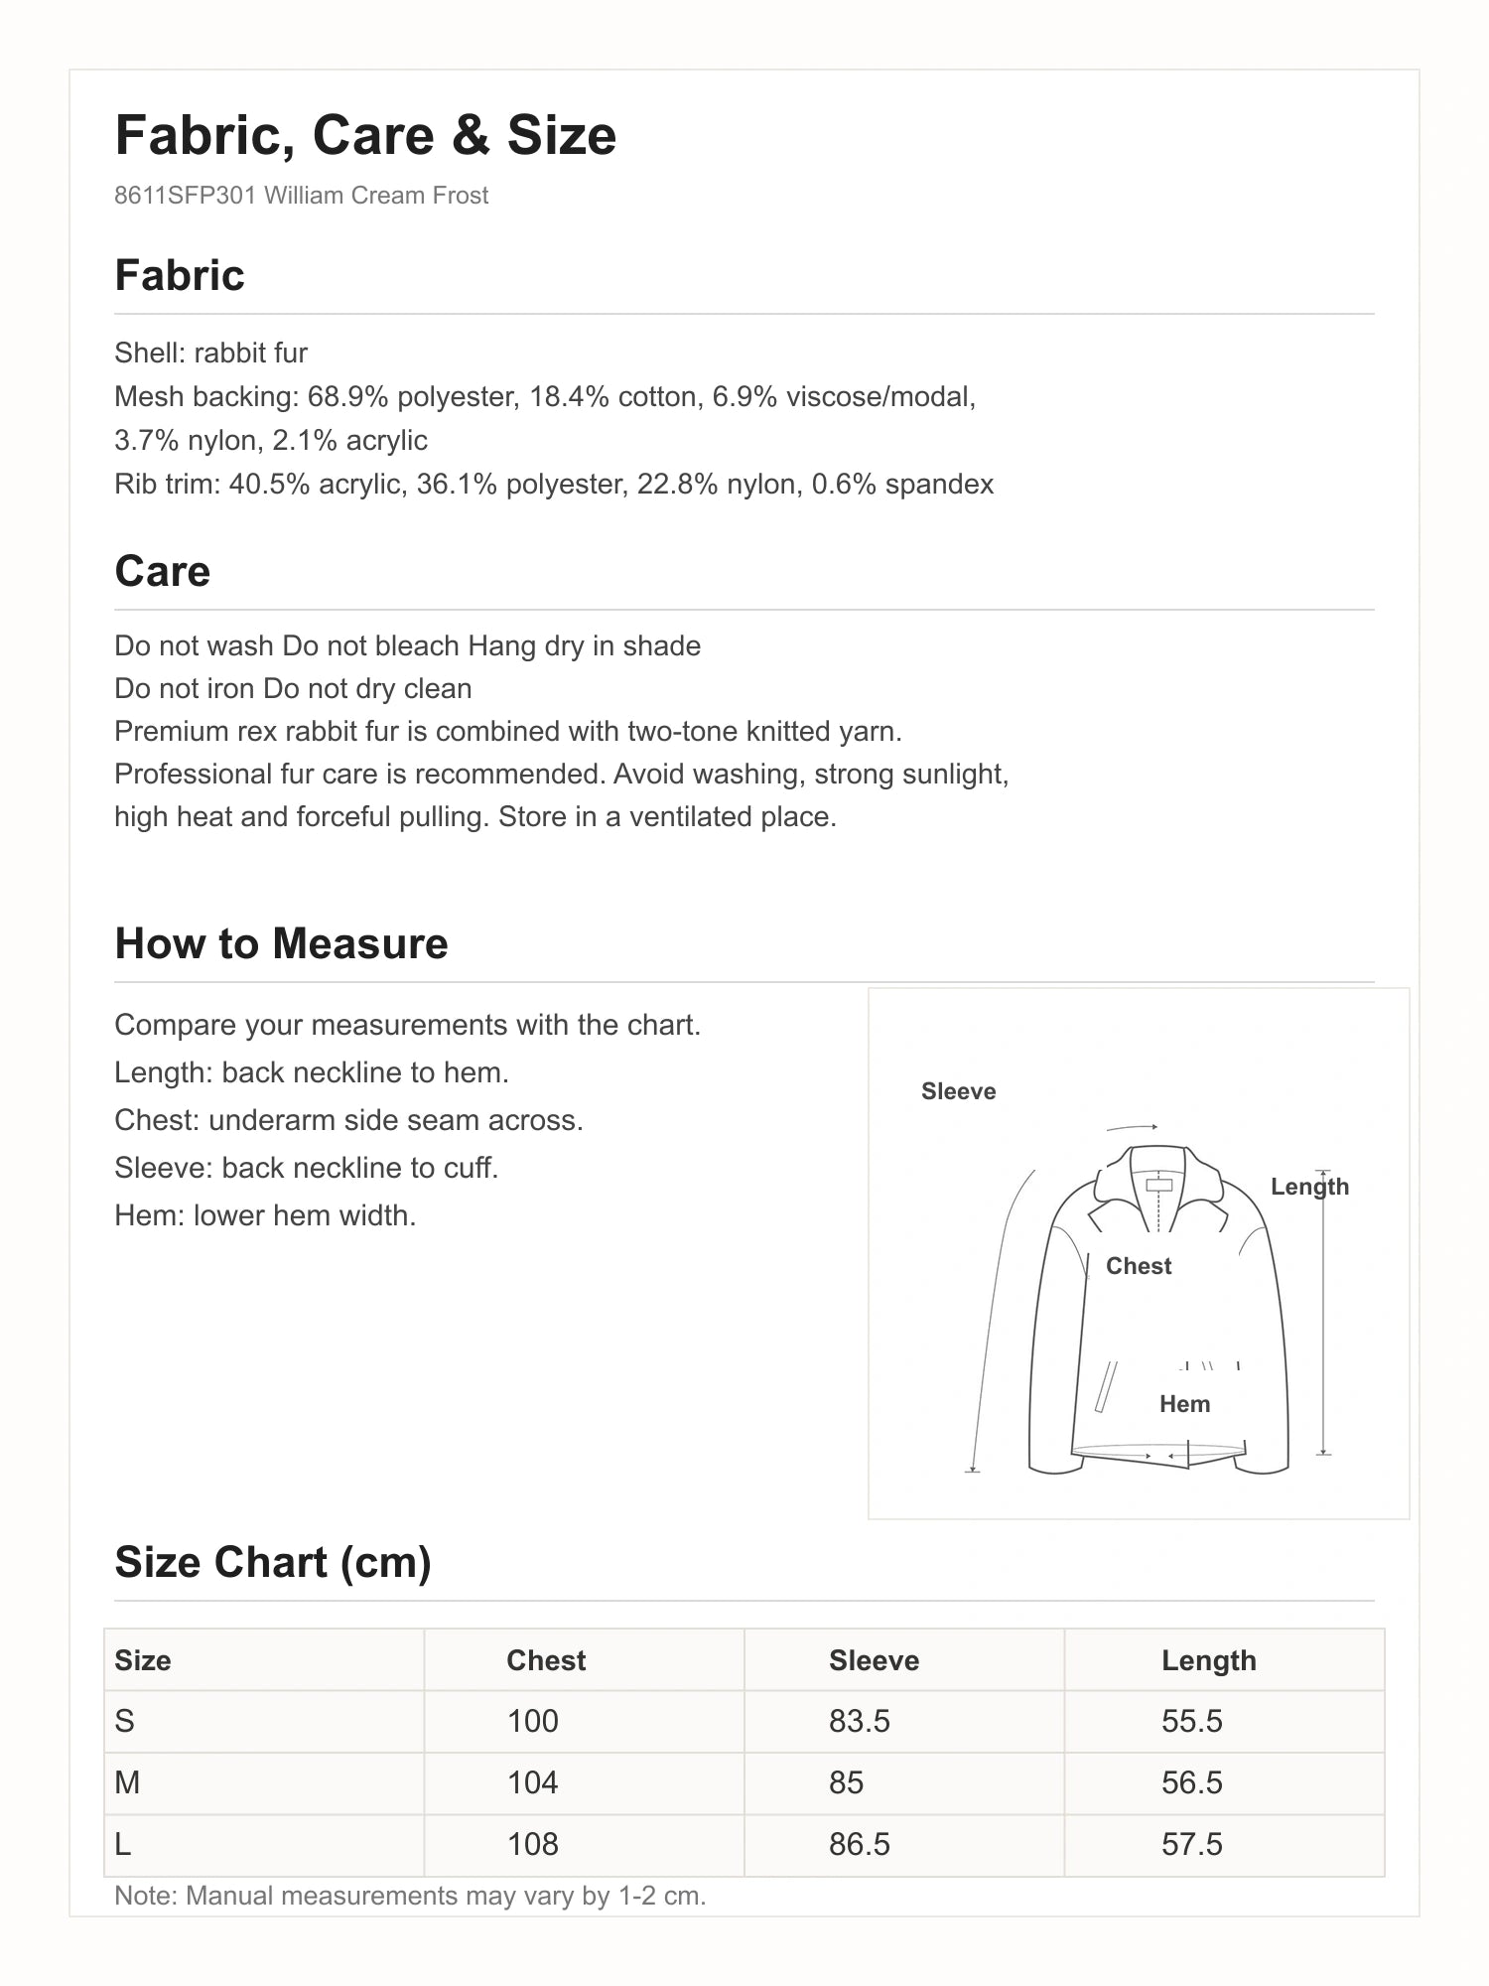This screenshot has width=1489, height=1986.
Task: Click the jacket measurement diagram image
Action: (x=1139, y=1253)
